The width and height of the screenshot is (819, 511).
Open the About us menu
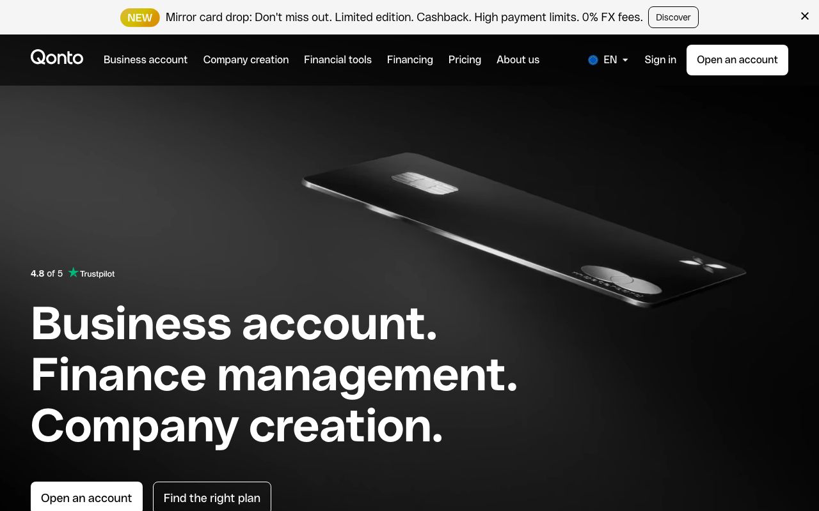(x=518, y=59)
